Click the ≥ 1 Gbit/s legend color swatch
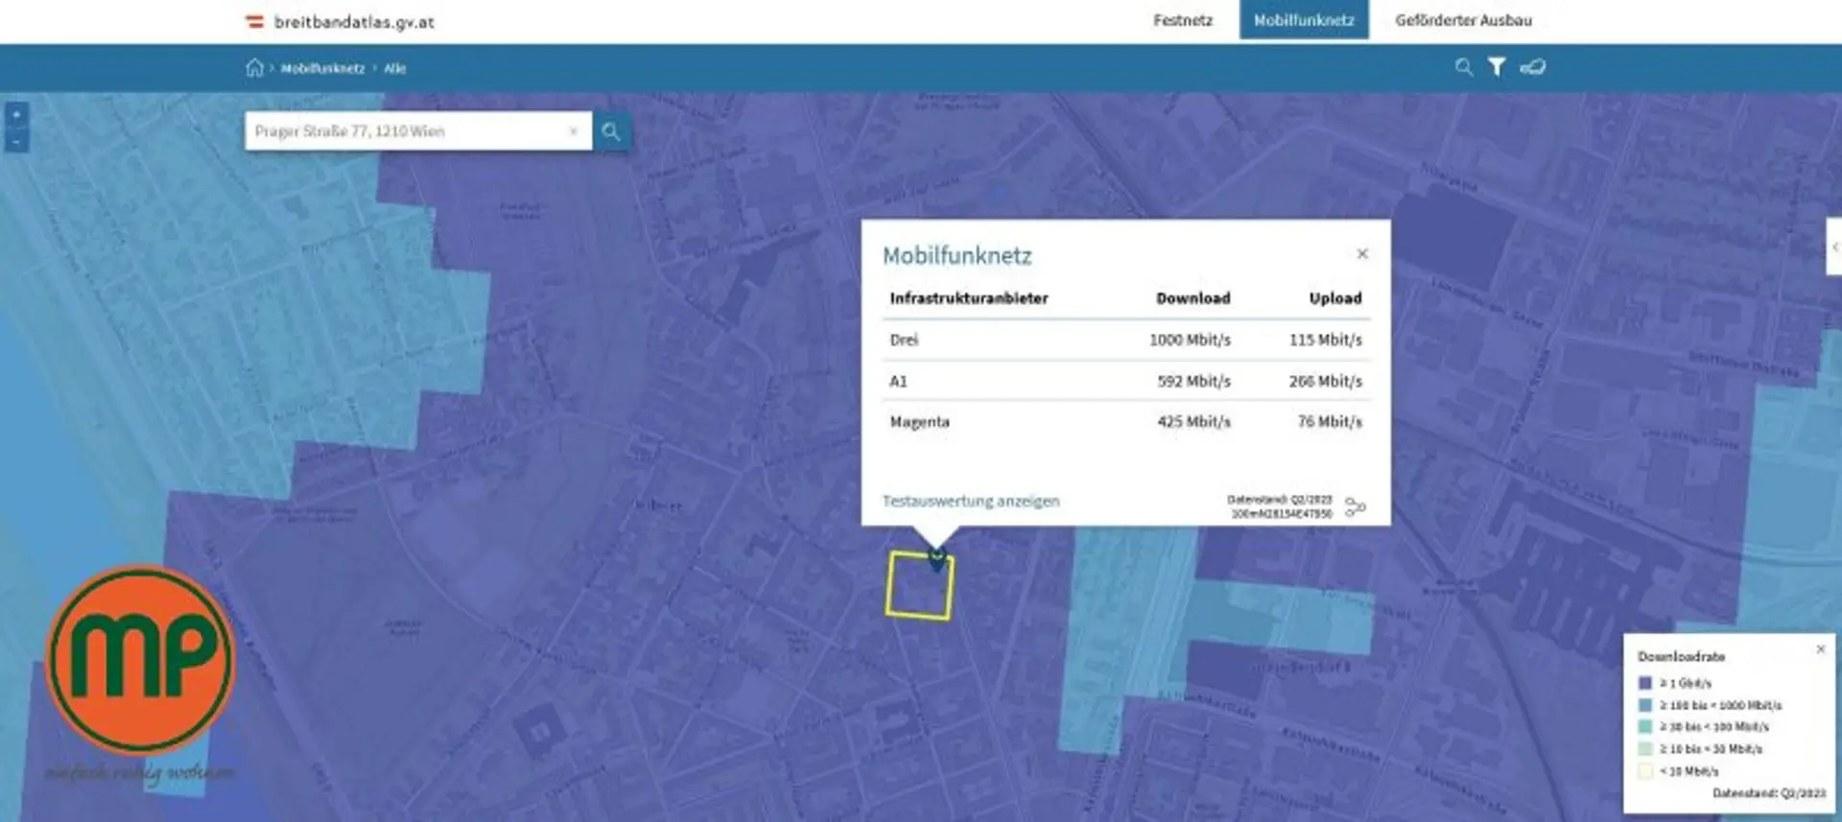Screen dimensions: 1842x822 [1645, 683]
